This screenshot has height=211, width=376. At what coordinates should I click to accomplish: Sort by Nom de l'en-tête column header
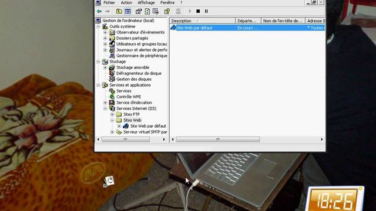(283, 21)
